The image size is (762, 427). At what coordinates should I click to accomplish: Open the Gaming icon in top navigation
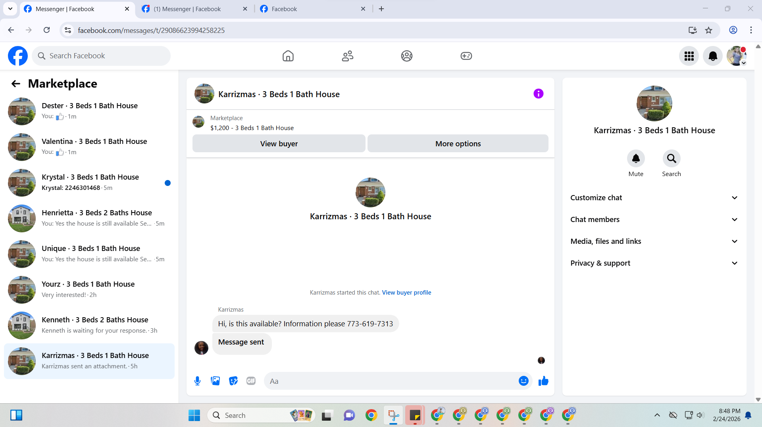pos(466,56)
